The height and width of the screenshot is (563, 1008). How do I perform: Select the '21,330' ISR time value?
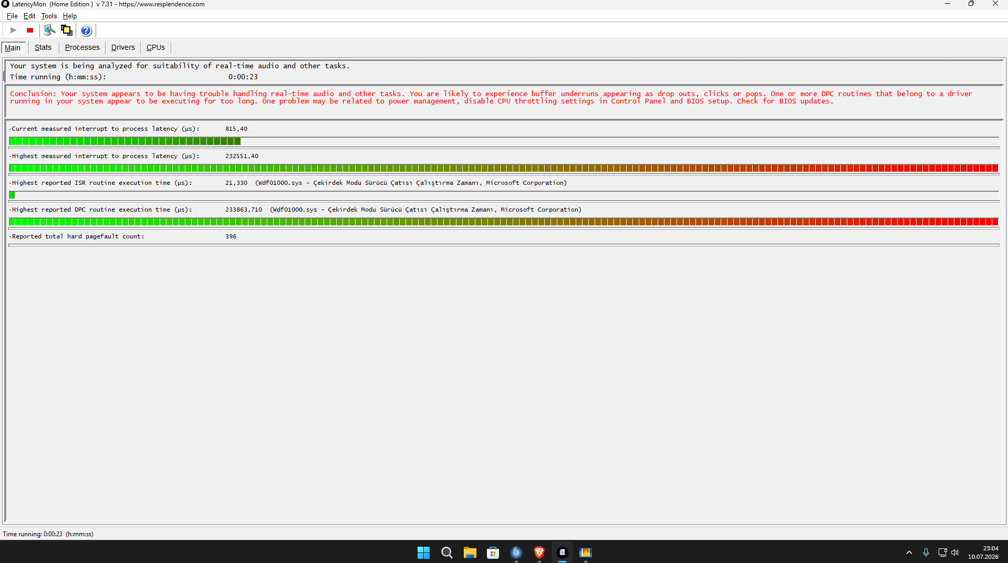click(236, 183)
